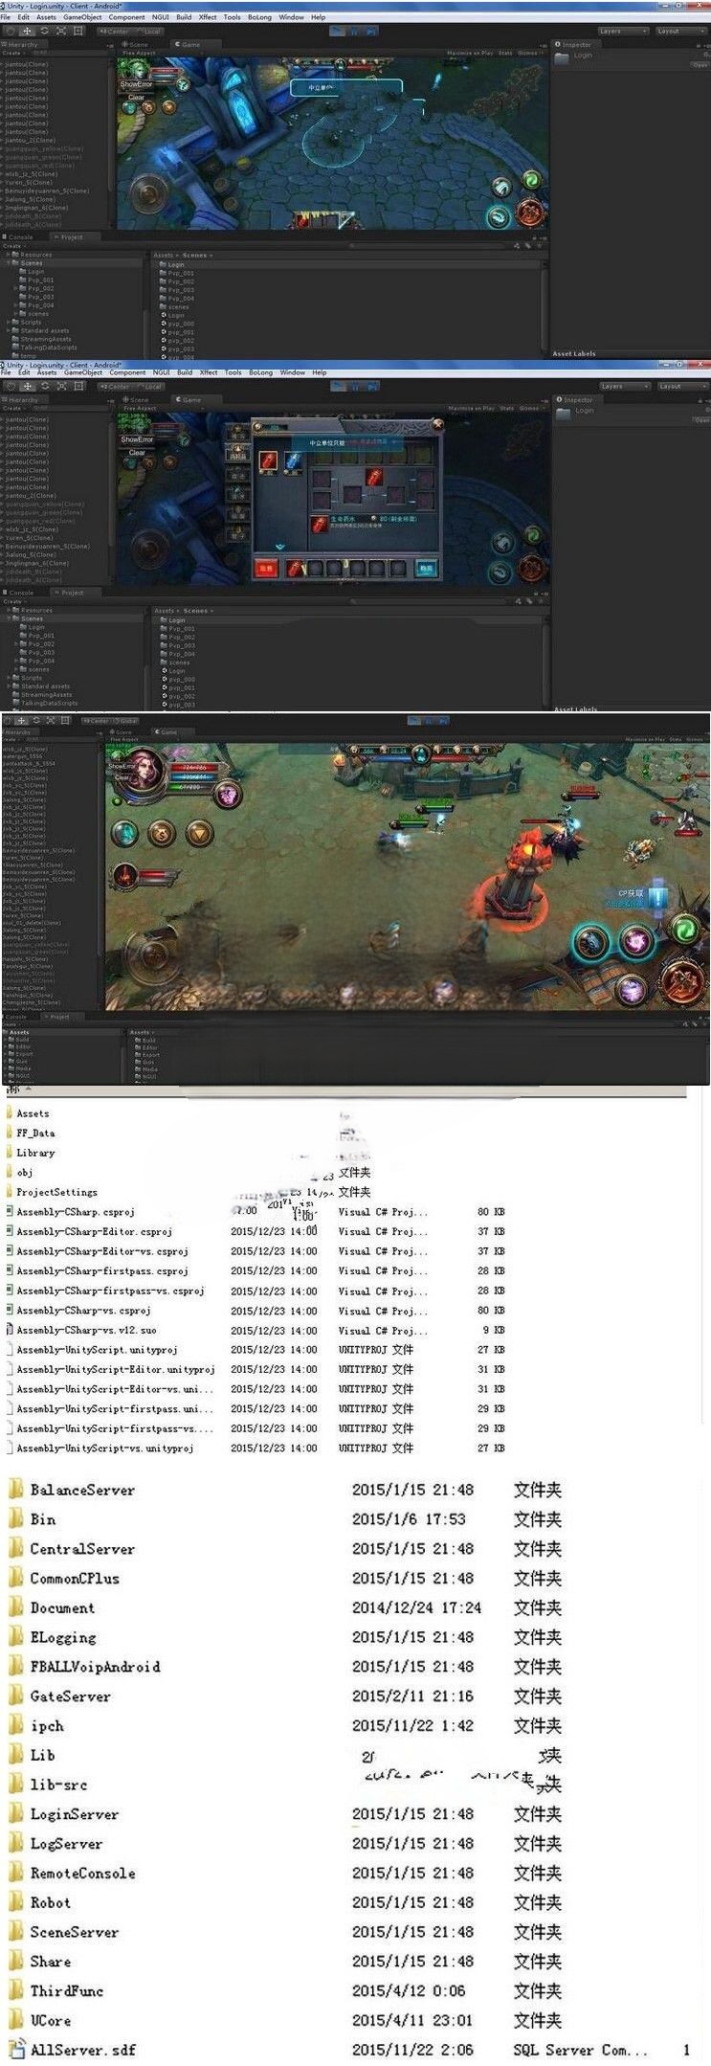Screen dimensions: 711x2066
Task: Select the FBALLVoipAndroid folder name
Action: click(x=95, y=1666)
